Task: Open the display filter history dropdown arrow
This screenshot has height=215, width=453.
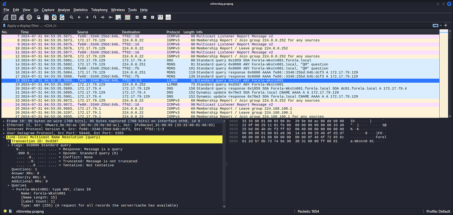Action: (441, 26)
